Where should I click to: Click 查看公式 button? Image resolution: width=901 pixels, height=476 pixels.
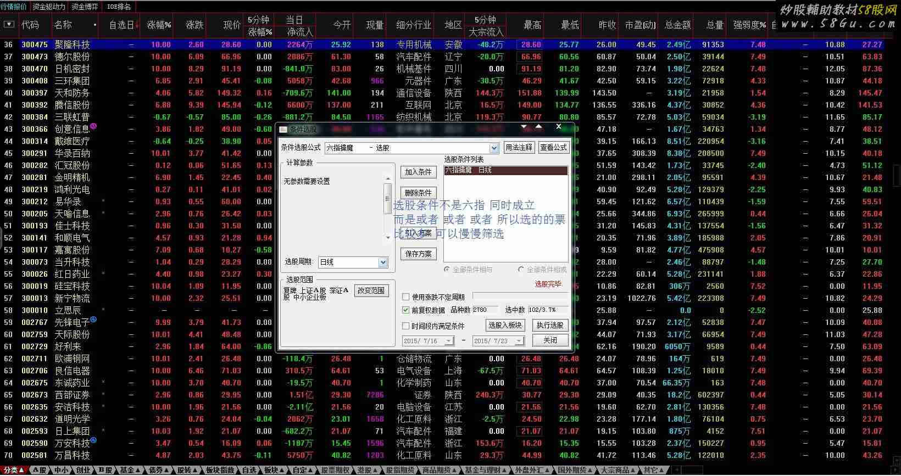coord(553,147)
